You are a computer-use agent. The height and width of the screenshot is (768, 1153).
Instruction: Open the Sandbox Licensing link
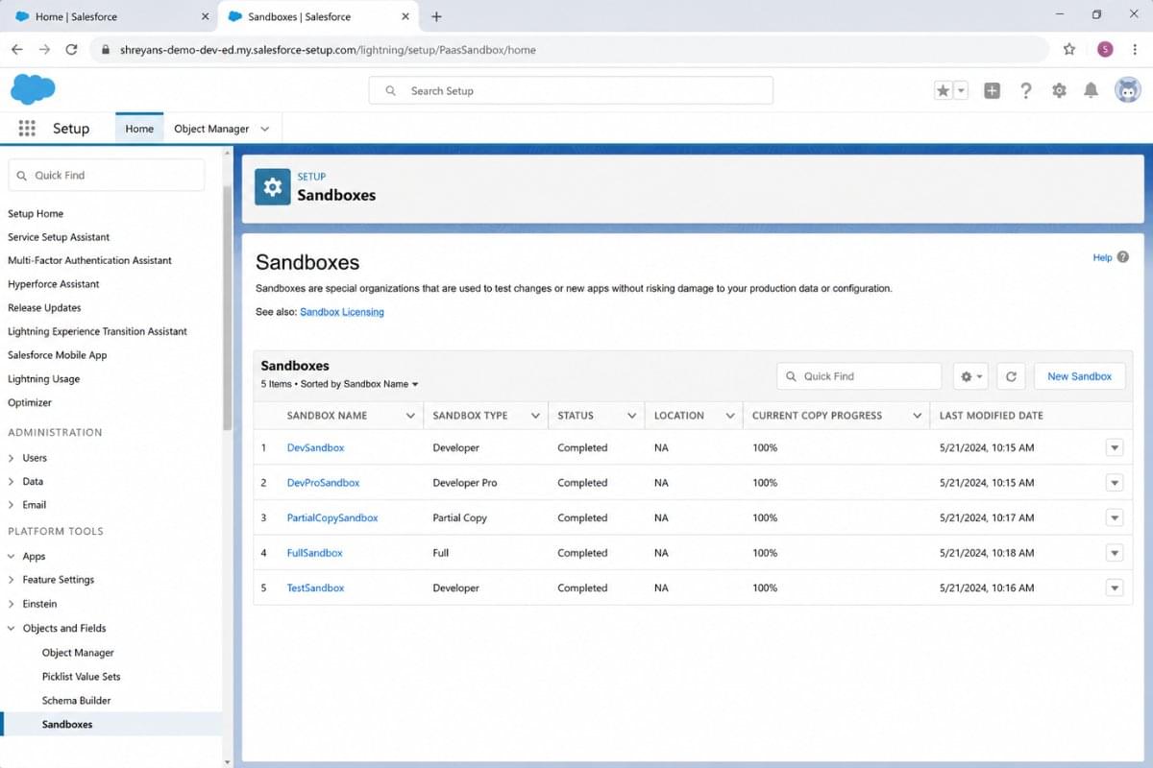tap(341, 312)
